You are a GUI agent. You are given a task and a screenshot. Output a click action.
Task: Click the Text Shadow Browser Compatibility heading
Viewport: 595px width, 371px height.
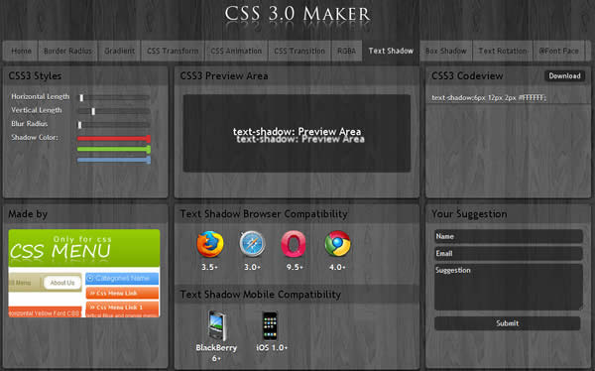[x=264, y=214]
